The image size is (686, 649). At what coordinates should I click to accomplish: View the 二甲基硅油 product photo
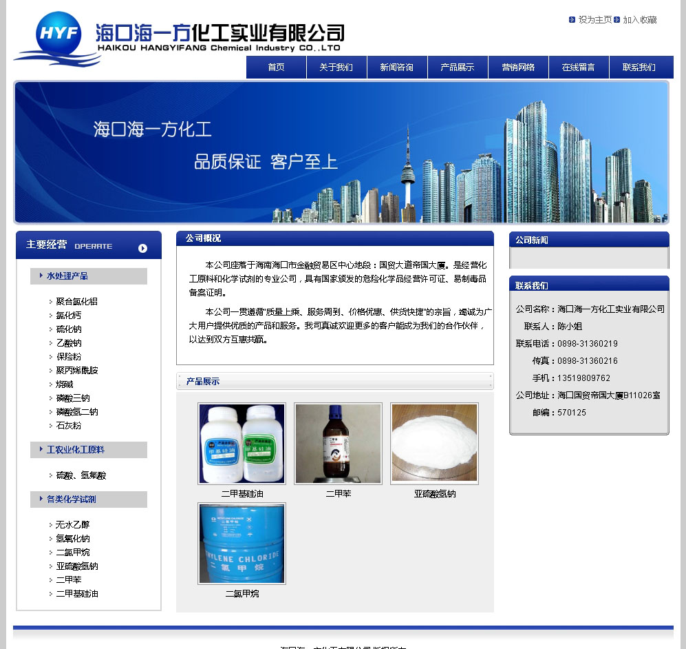click(x=242, y=444)
